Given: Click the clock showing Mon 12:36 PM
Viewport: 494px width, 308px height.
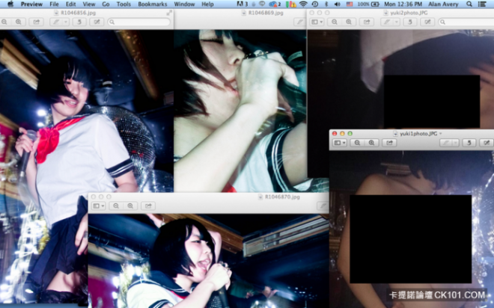Looking at the screenshot, I should point(404,4).
